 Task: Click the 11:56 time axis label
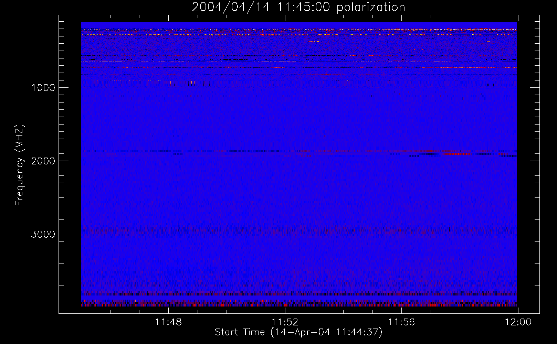point(401,322)
